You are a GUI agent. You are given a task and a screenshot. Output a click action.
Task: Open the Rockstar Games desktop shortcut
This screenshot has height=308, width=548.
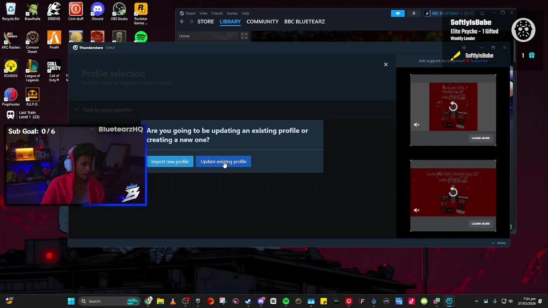(141, 14)
